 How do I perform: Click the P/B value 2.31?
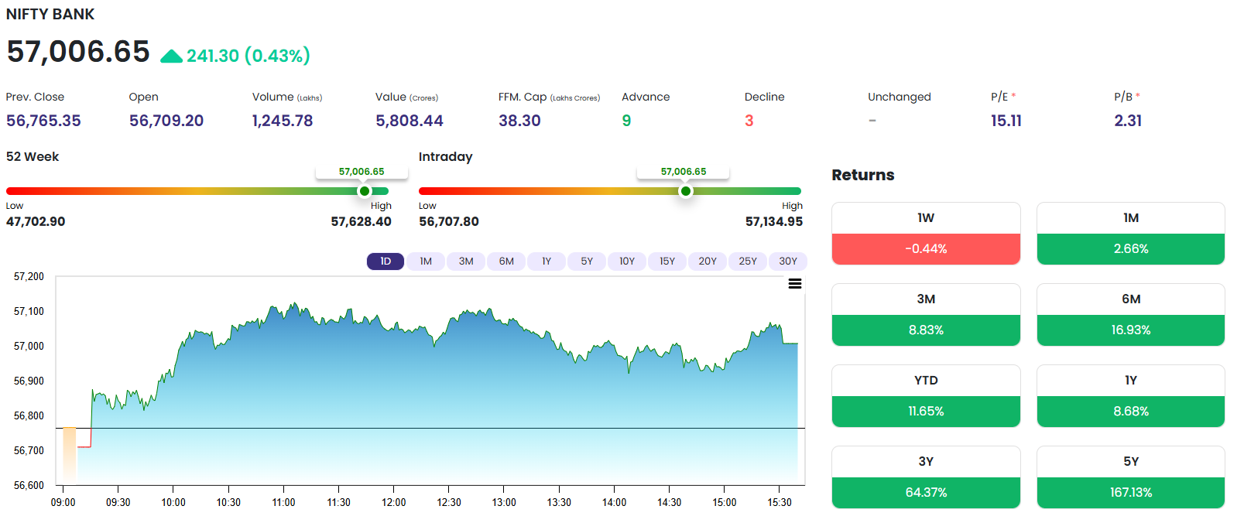click(1128, 121)
